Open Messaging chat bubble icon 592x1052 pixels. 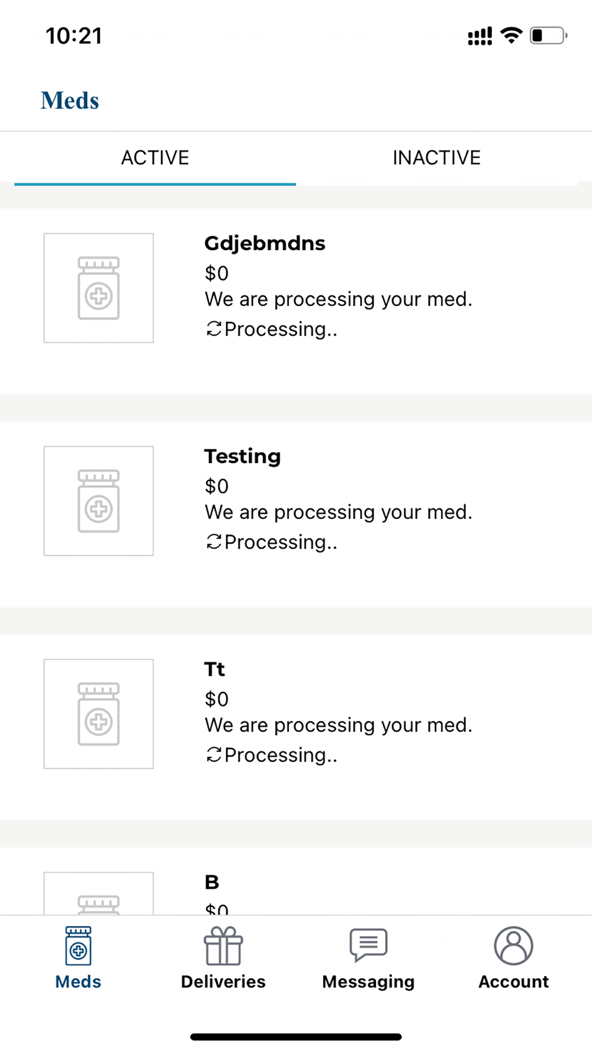368,944
